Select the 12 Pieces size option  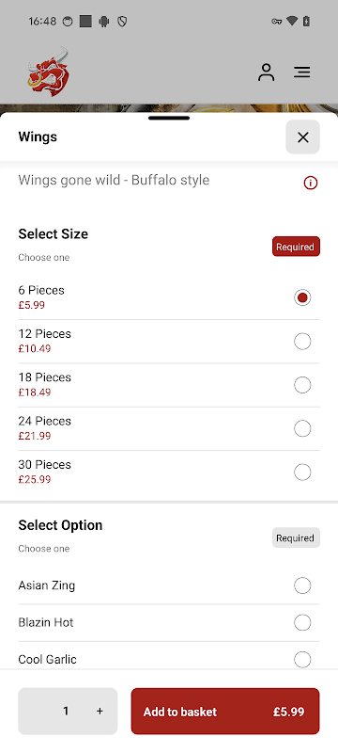[x=169, y=342]
